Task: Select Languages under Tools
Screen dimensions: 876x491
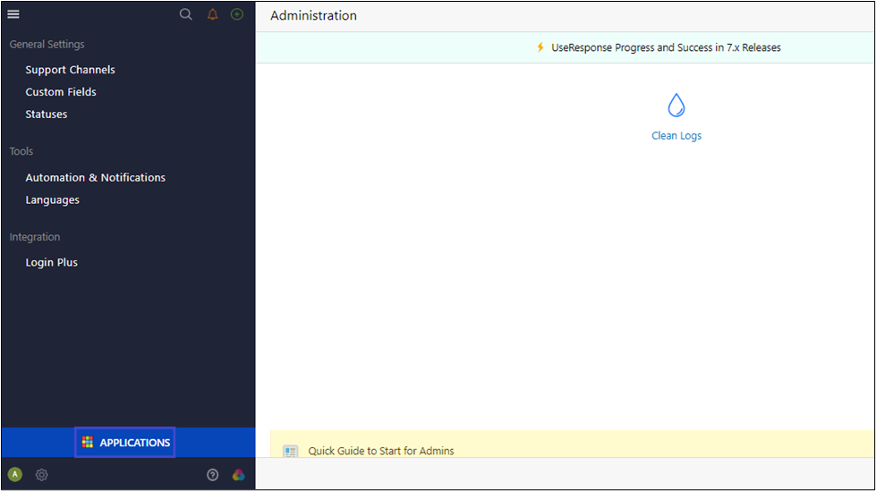Action: point(52,200)
